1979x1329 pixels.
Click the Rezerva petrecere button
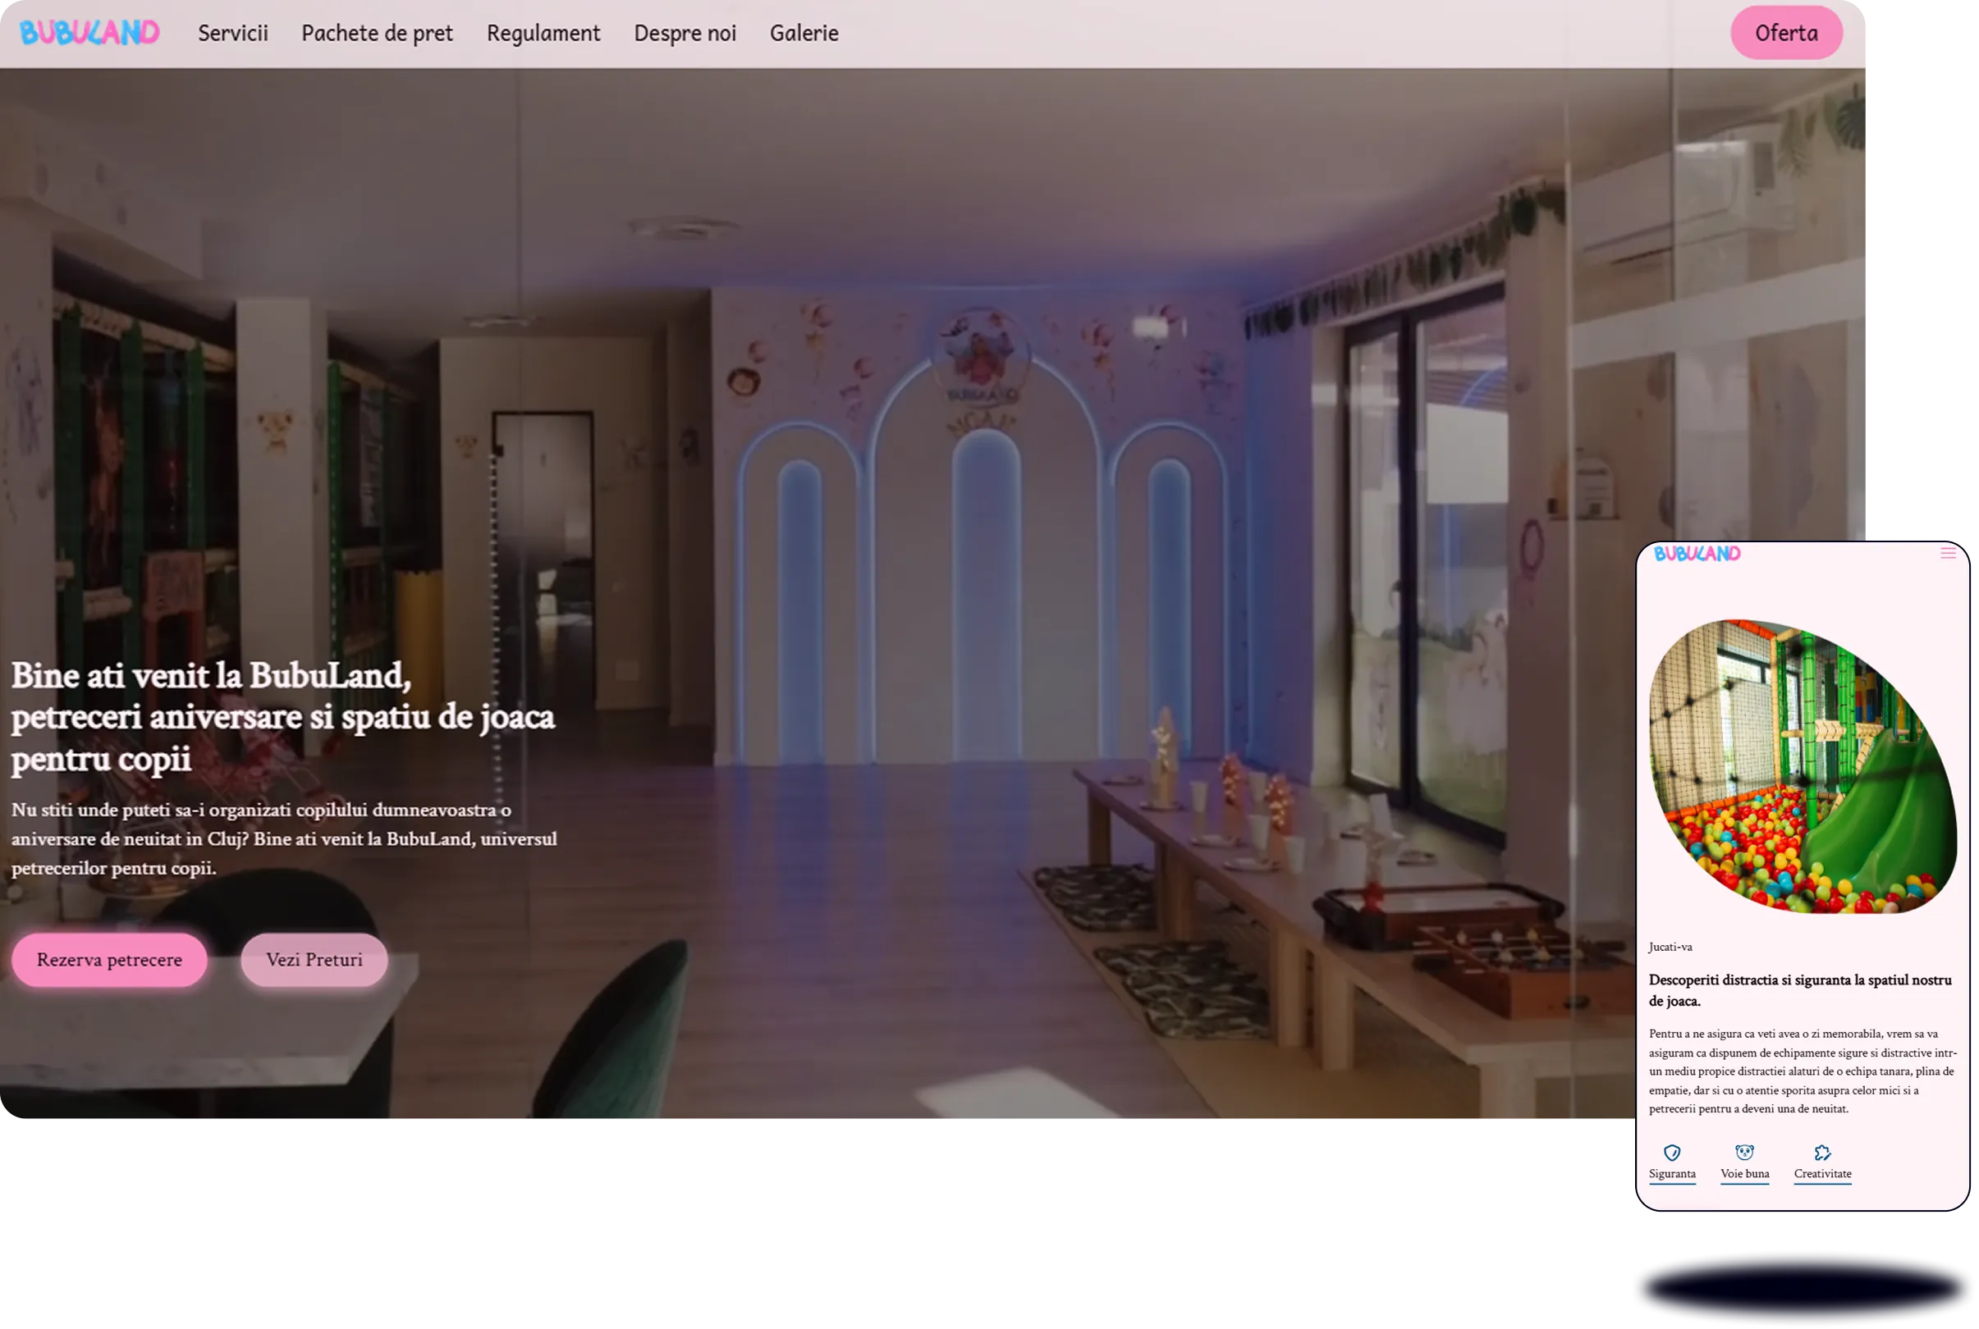109,961
